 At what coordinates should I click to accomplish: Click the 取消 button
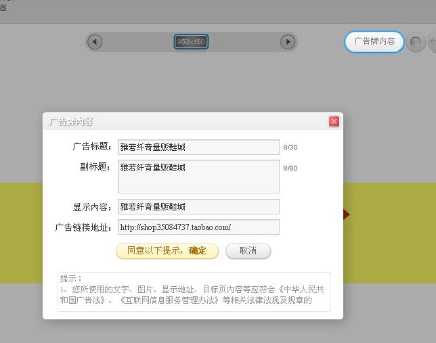click(x=248, y=251)
